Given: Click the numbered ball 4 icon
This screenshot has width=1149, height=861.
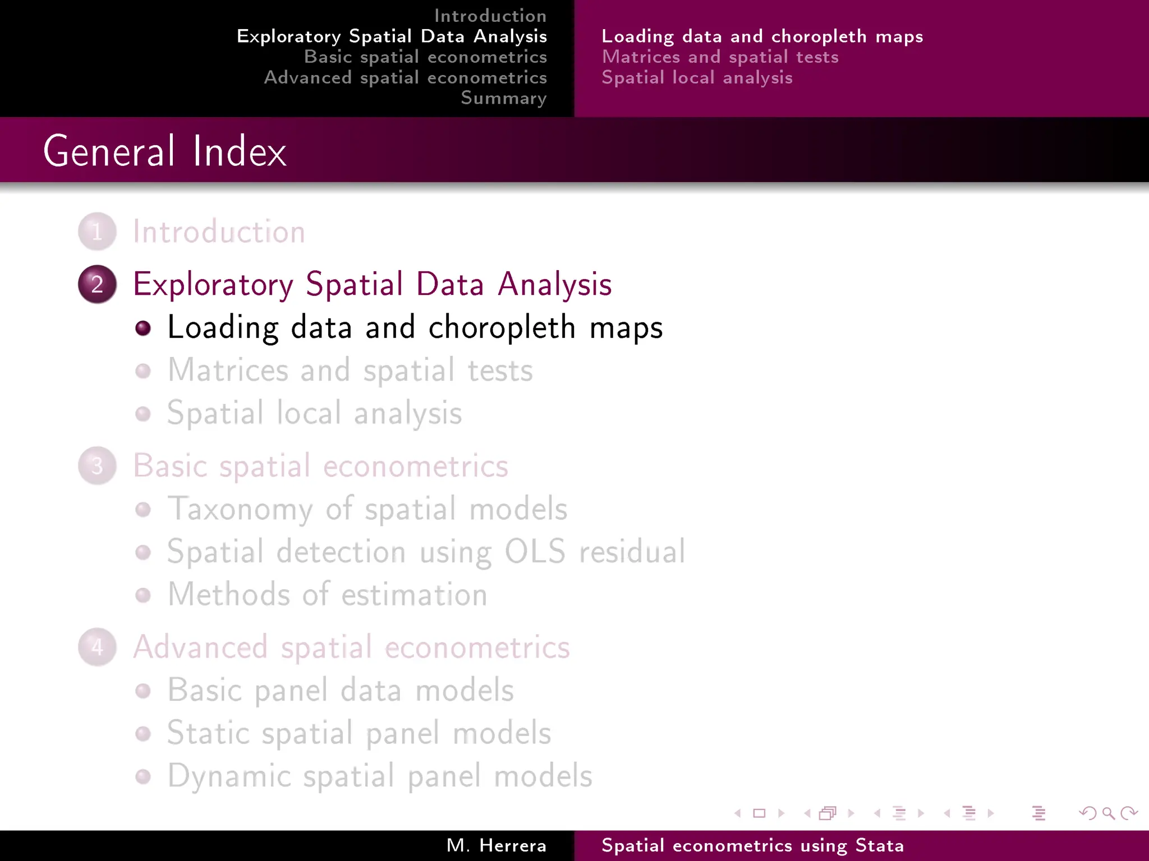Looking at the screenshot, I should point(97,647).
